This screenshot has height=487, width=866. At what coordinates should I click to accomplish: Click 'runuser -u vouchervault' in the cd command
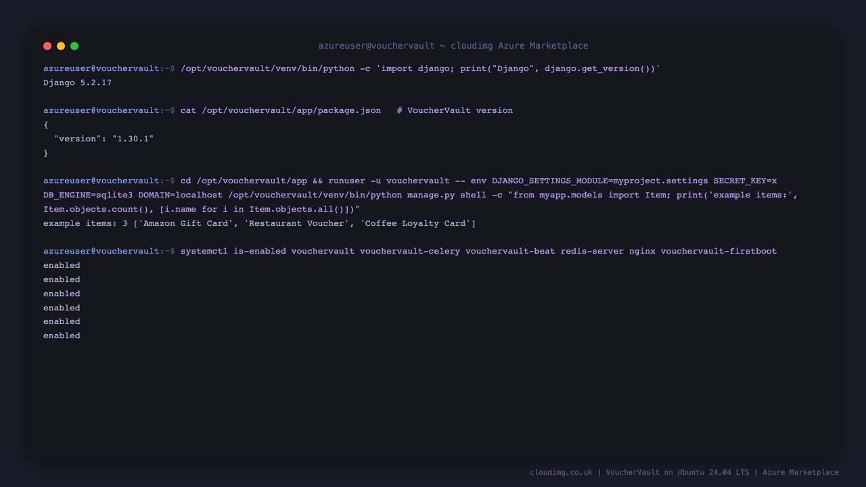tap(388, 181)
